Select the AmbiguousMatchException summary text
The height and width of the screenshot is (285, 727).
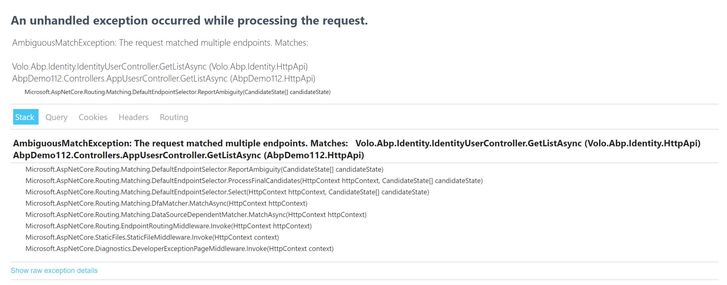coord(160,43)
